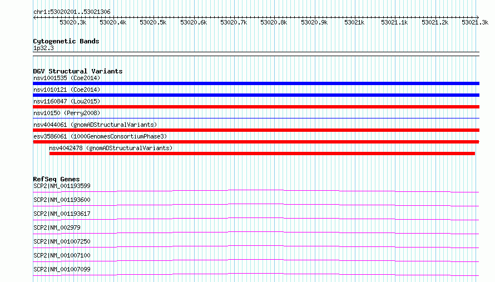
Task: Open esv3586061 (1000GenomesConsortiumPhase3) label
Action: (x=100, y=136)
